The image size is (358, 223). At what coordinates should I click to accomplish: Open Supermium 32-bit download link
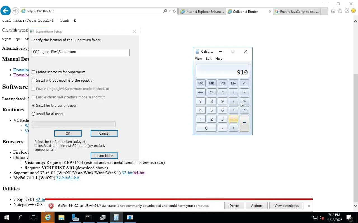point(127,173)
